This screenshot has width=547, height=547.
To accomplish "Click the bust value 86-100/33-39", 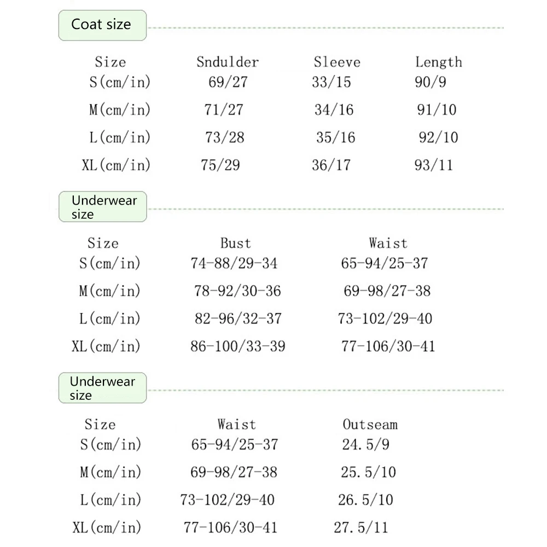I will 237,346.
